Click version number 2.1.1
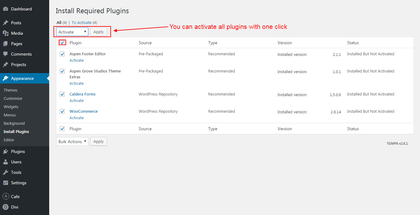The image size is (420, 215). (x=337, y=55)
